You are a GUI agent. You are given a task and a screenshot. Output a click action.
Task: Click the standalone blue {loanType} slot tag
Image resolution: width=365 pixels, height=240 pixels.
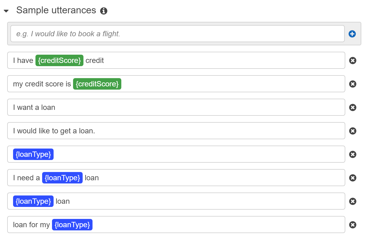[x=33, y=154]
